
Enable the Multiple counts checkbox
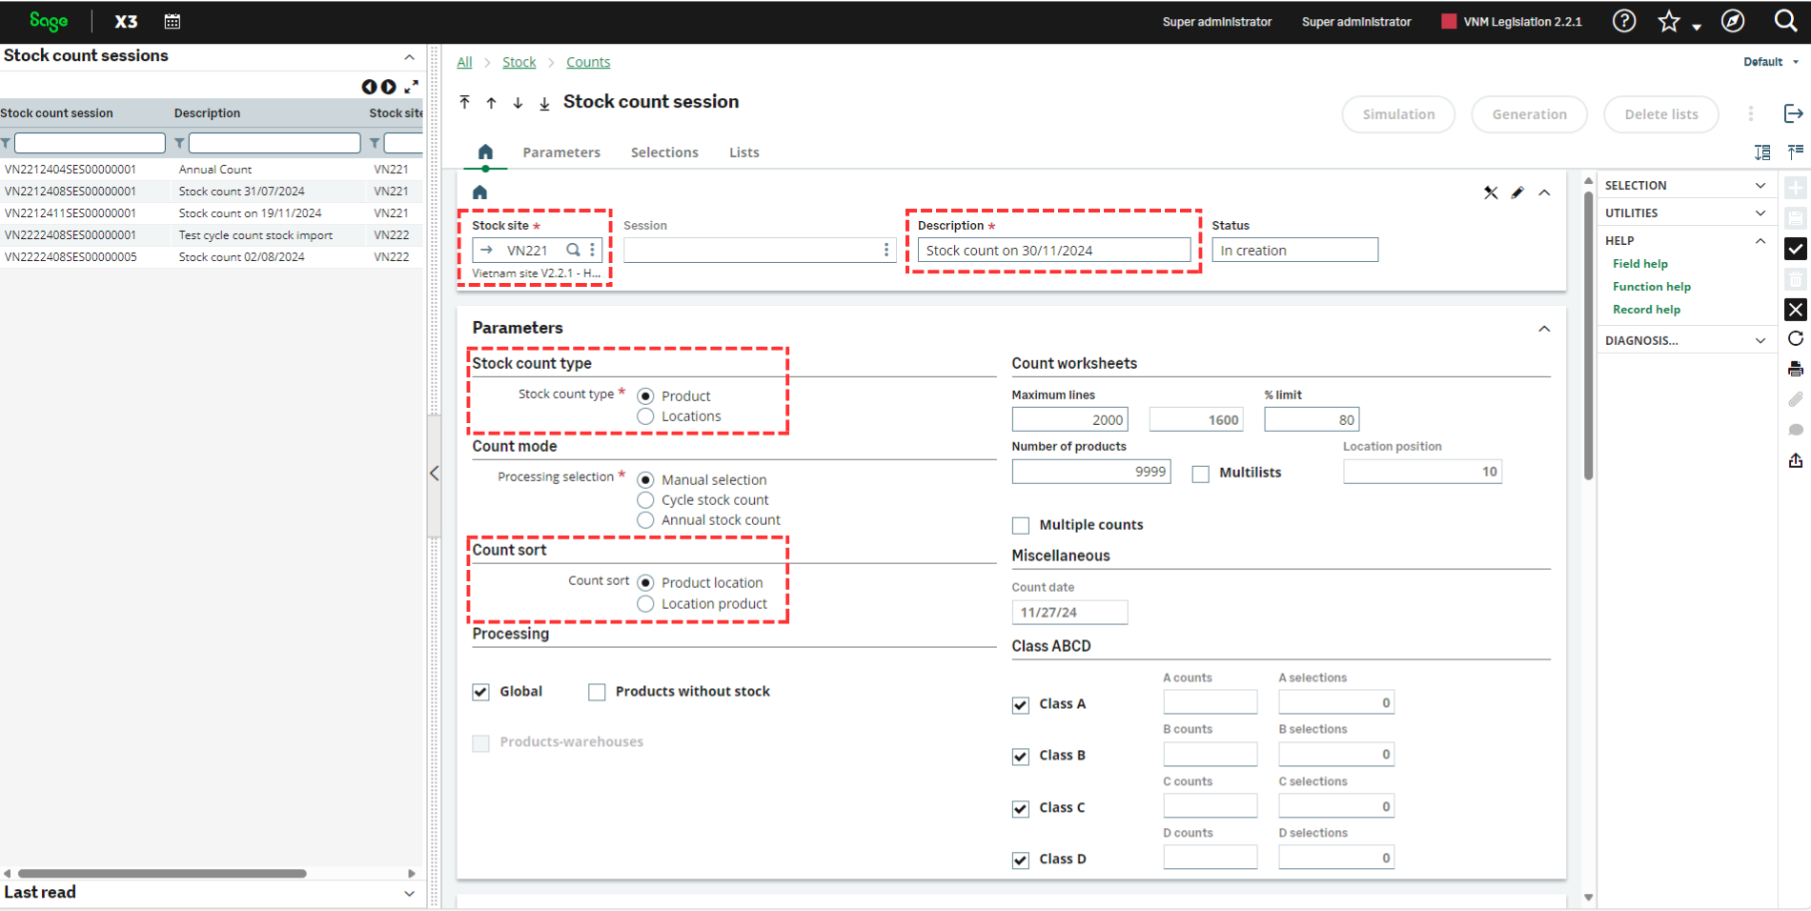1021,525
